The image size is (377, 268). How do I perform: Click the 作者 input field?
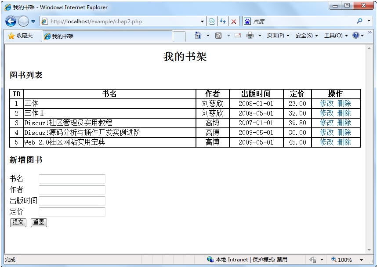(72, 190)
